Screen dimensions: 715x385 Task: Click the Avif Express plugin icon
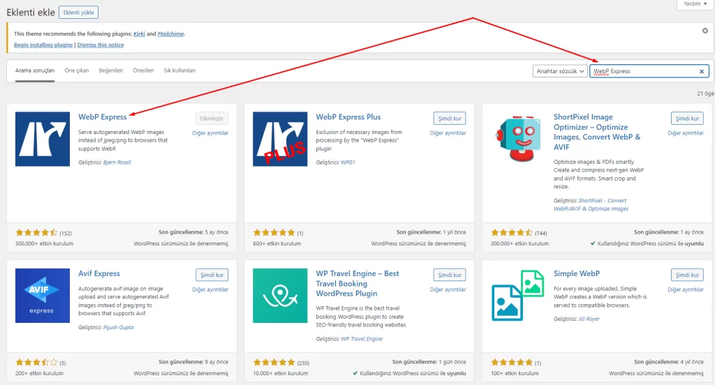click(x=43, y=296)
